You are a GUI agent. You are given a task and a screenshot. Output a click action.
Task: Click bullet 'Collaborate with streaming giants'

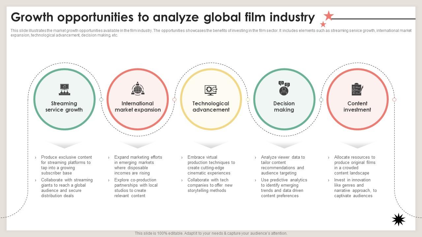pos(67,188)
